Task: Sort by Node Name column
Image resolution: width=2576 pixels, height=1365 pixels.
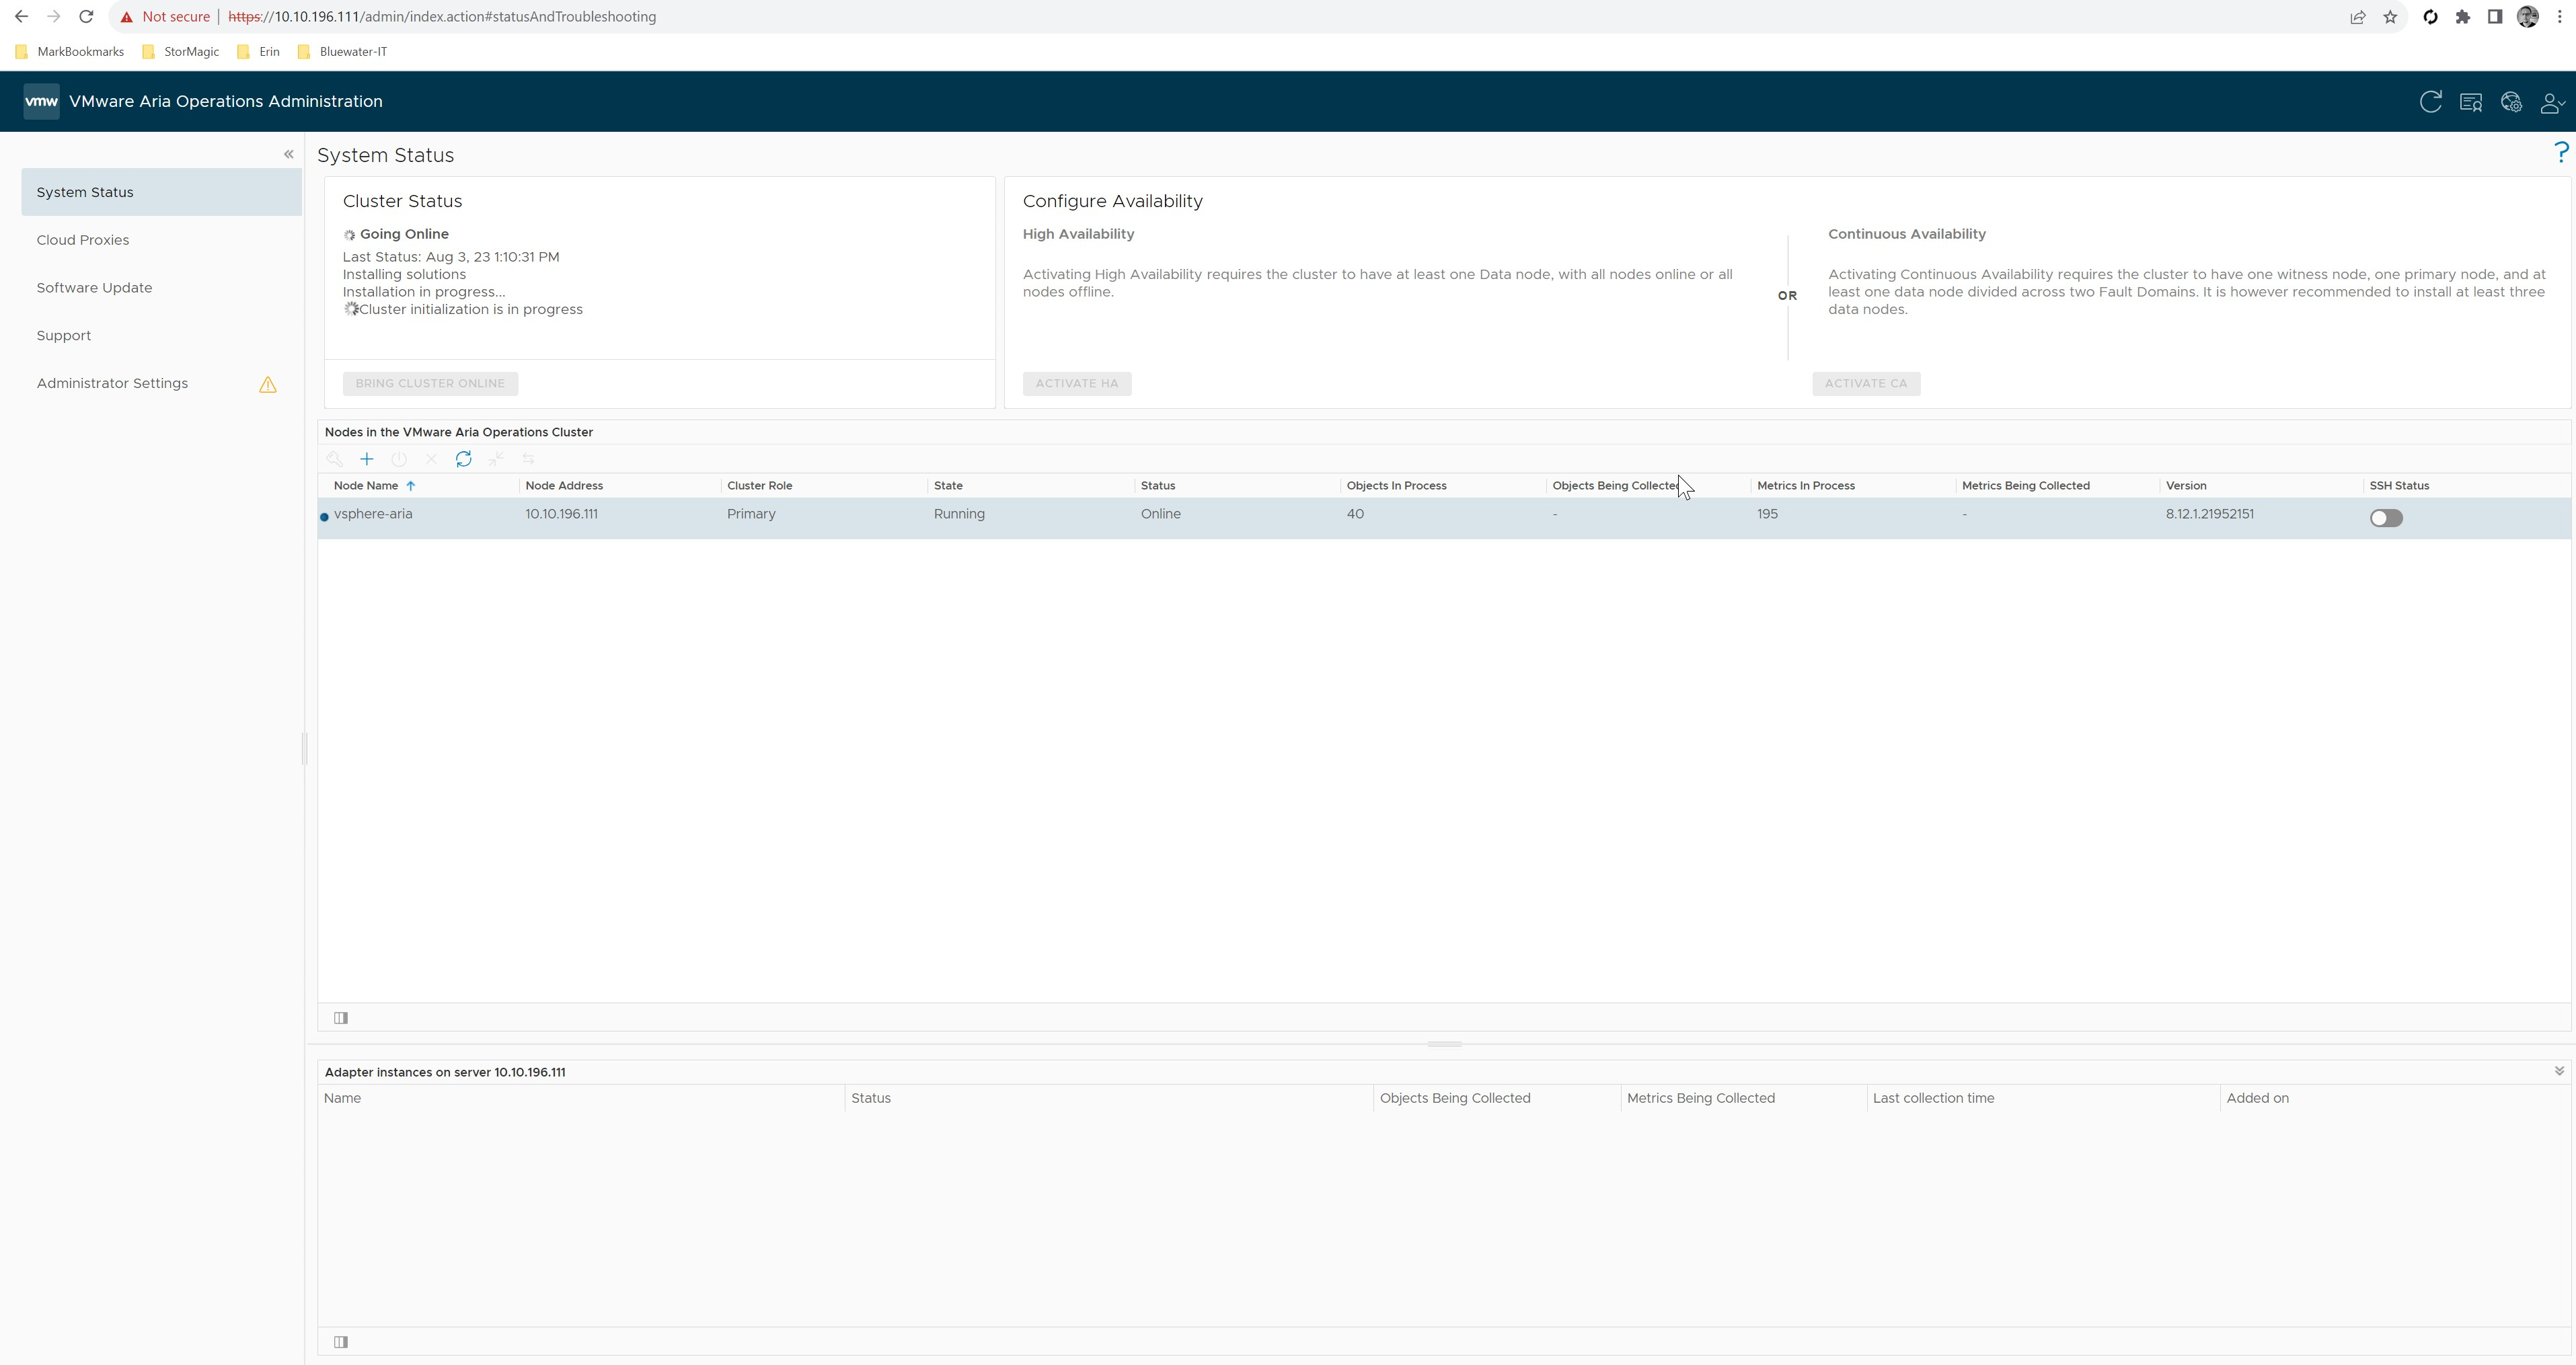Action: pyautogui.click(x=366, y=486)
